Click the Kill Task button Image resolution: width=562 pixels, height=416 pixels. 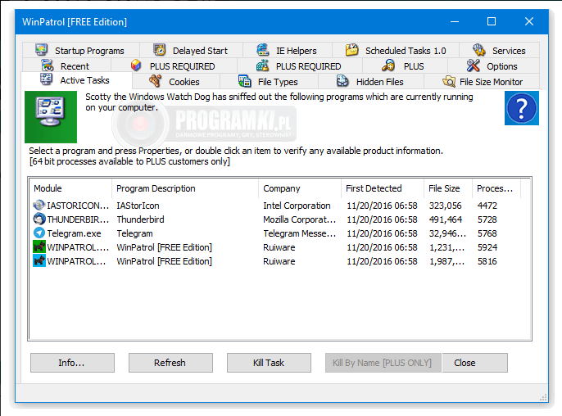click(x=269, y=363)
